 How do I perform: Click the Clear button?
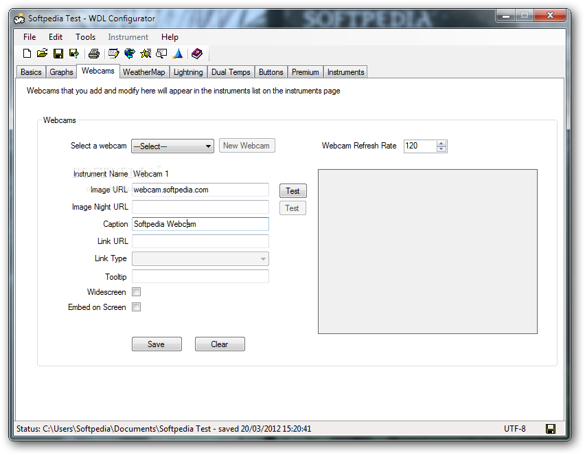click(220, 344)
